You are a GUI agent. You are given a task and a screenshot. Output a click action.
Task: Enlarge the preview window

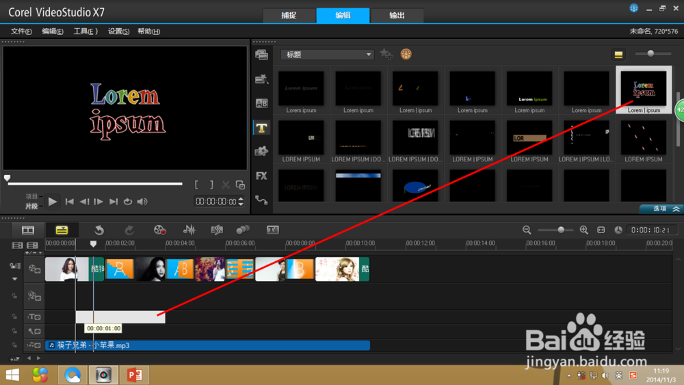pyautogui.click(x=240, y=185)
